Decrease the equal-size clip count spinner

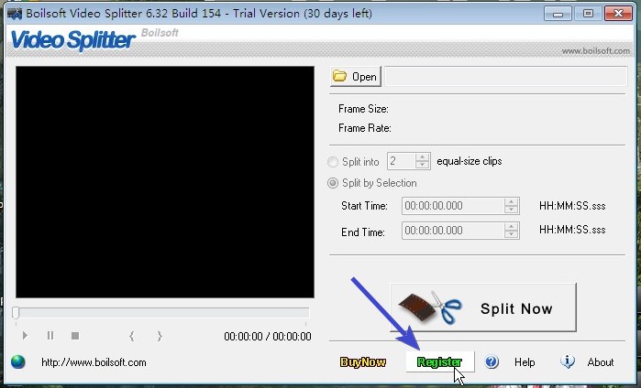(423, 165)
